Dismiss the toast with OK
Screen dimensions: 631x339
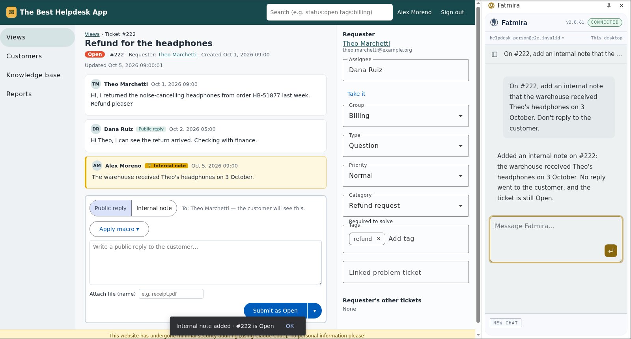[x=290, y=326]
